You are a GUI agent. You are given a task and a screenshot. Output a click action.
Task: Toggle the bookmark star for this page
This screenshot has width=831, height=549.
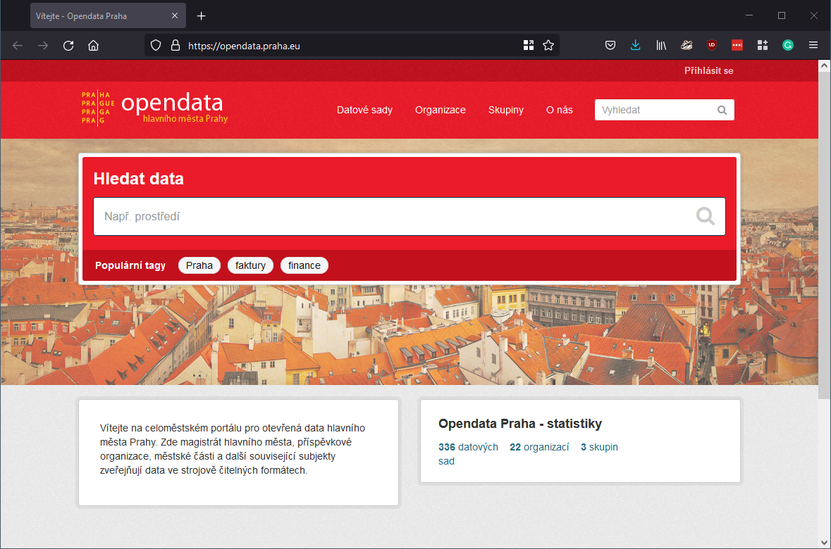click(x=548, y=45)
